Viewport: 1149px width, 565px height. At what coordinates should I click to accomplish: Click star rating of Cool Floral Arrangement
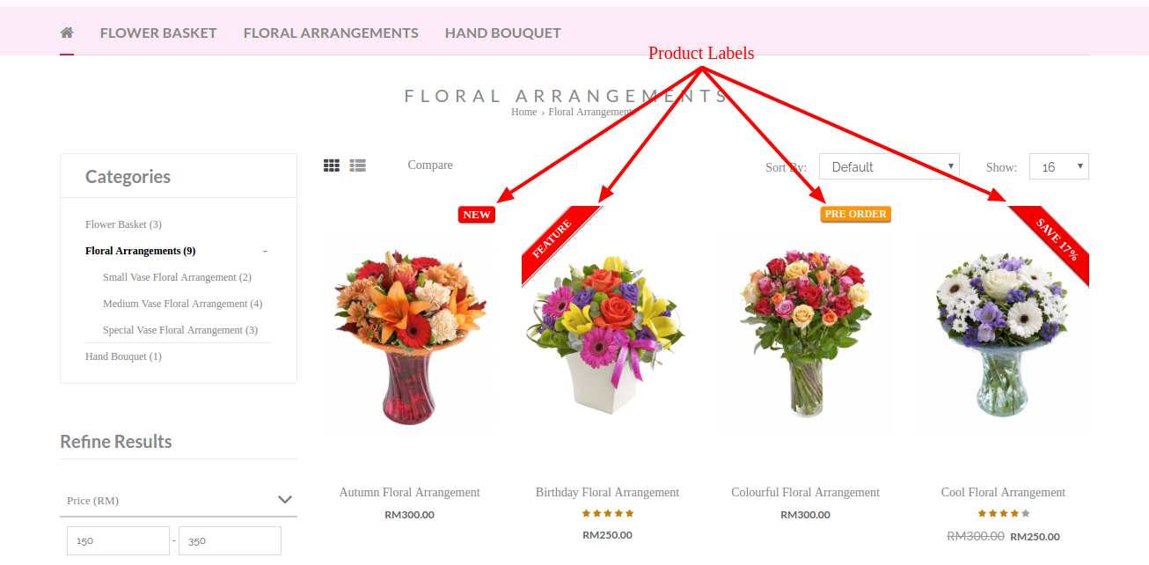[1004, 514]
